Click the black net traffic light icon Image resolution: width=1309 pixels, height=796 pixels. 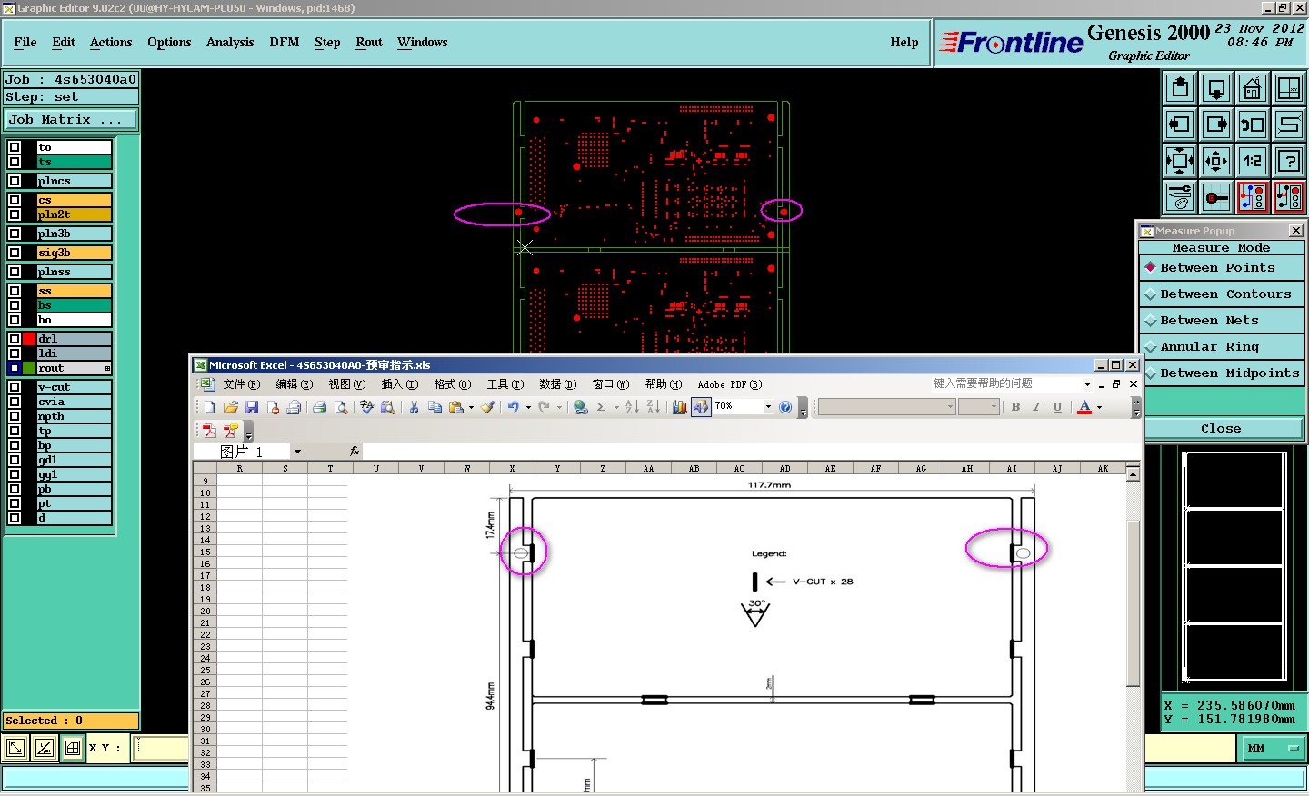tap(1289, 197)
